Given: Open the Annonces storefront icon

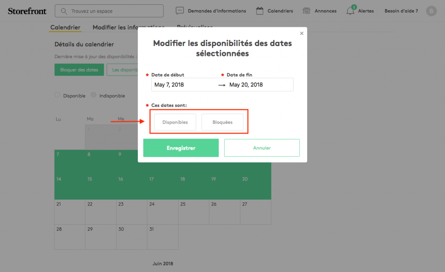Looking at the screenshot, I should 307,11.
